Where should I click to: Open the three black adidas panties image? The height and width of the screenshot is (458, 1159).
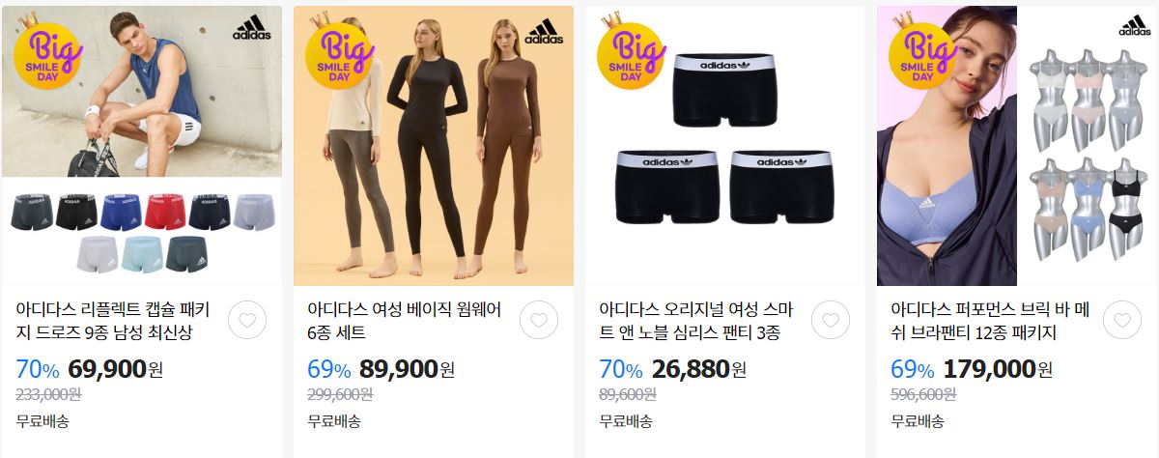(x=725, y=146)
